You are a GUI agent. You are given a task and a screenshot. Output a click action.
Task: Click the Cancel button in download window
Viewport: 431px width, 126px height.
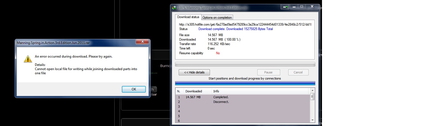(x=298, y=72)
